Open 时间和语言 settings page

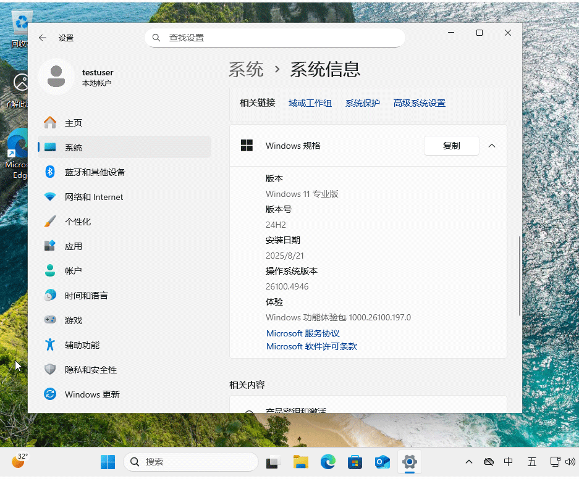[x=124, y=296]
